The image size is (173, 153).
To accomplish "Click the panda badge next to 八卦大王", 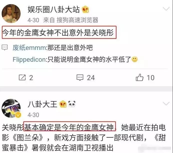I will (72, 104).
